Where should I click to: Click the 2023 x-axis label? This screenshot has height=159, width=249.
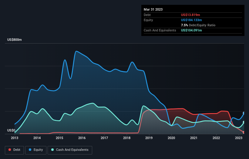tap(239, 138)
